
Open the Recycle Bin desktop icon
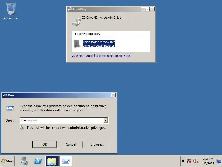(x=11, y=11)
